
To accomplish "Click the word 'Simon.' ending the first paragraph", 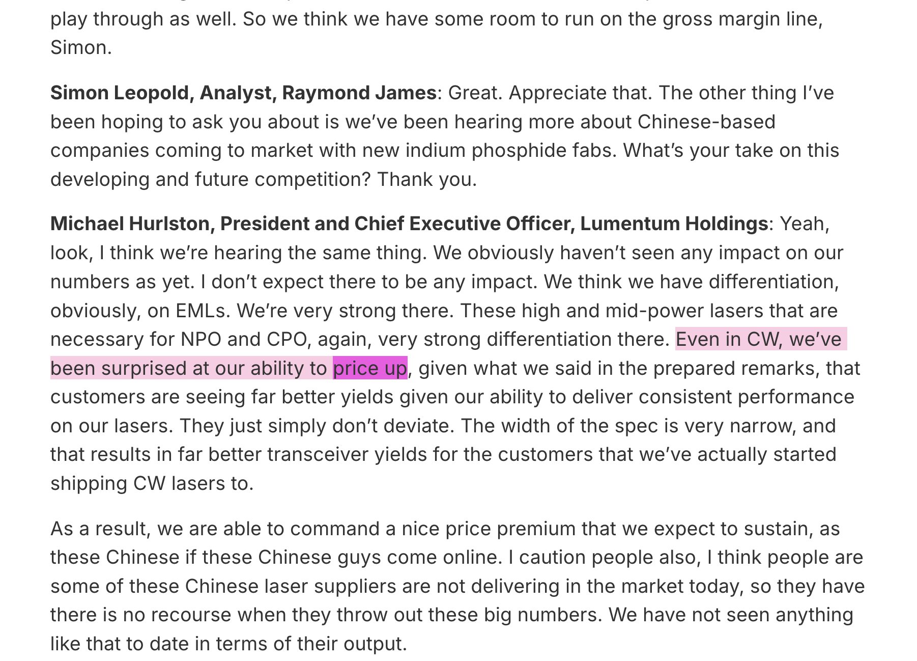I will click(x=81, y=47).
